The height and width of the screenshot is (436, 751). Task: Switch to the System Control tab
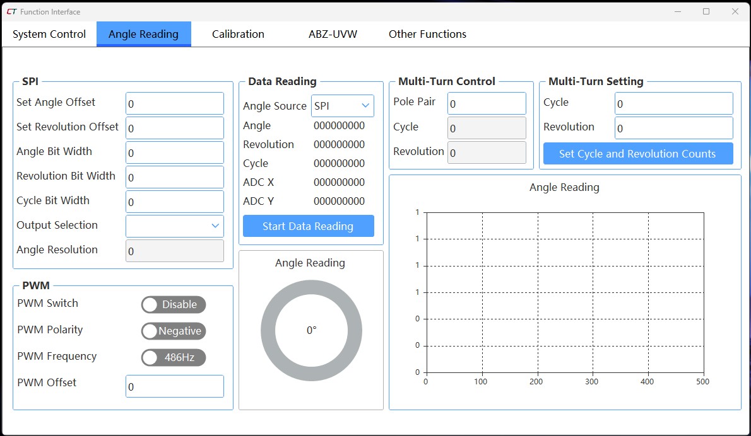[x=49, y=34]
